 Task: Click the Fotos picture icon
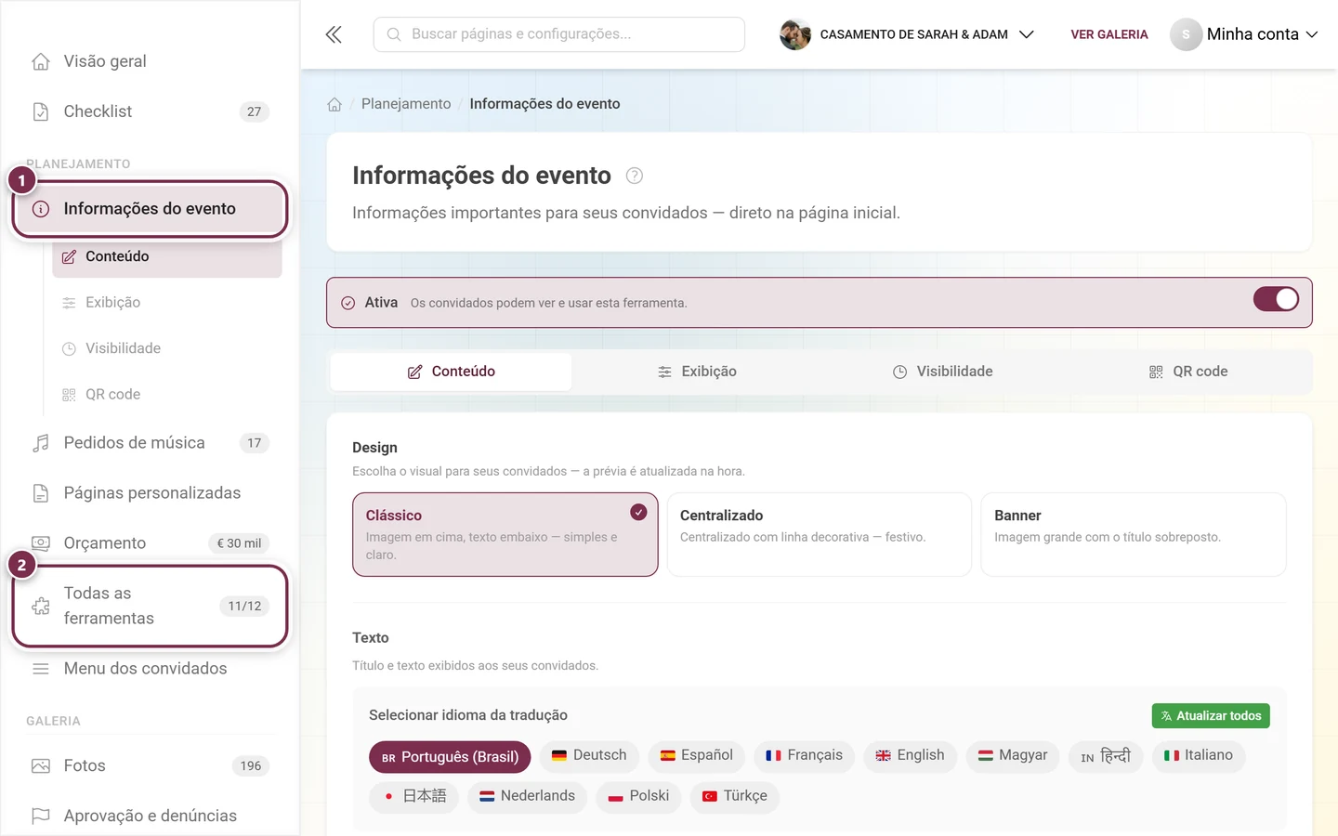coord(41,766)
